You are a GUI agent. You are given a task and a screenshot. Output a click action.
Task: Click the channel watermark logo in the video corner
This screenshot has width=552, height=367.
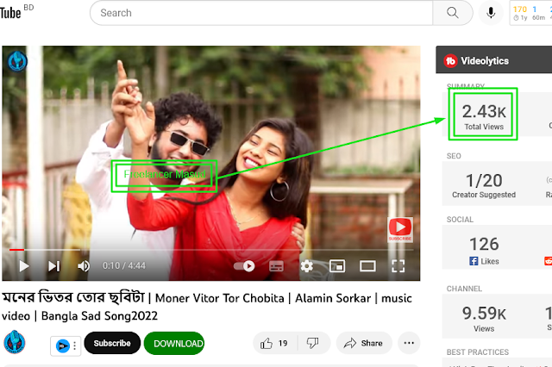17,61
